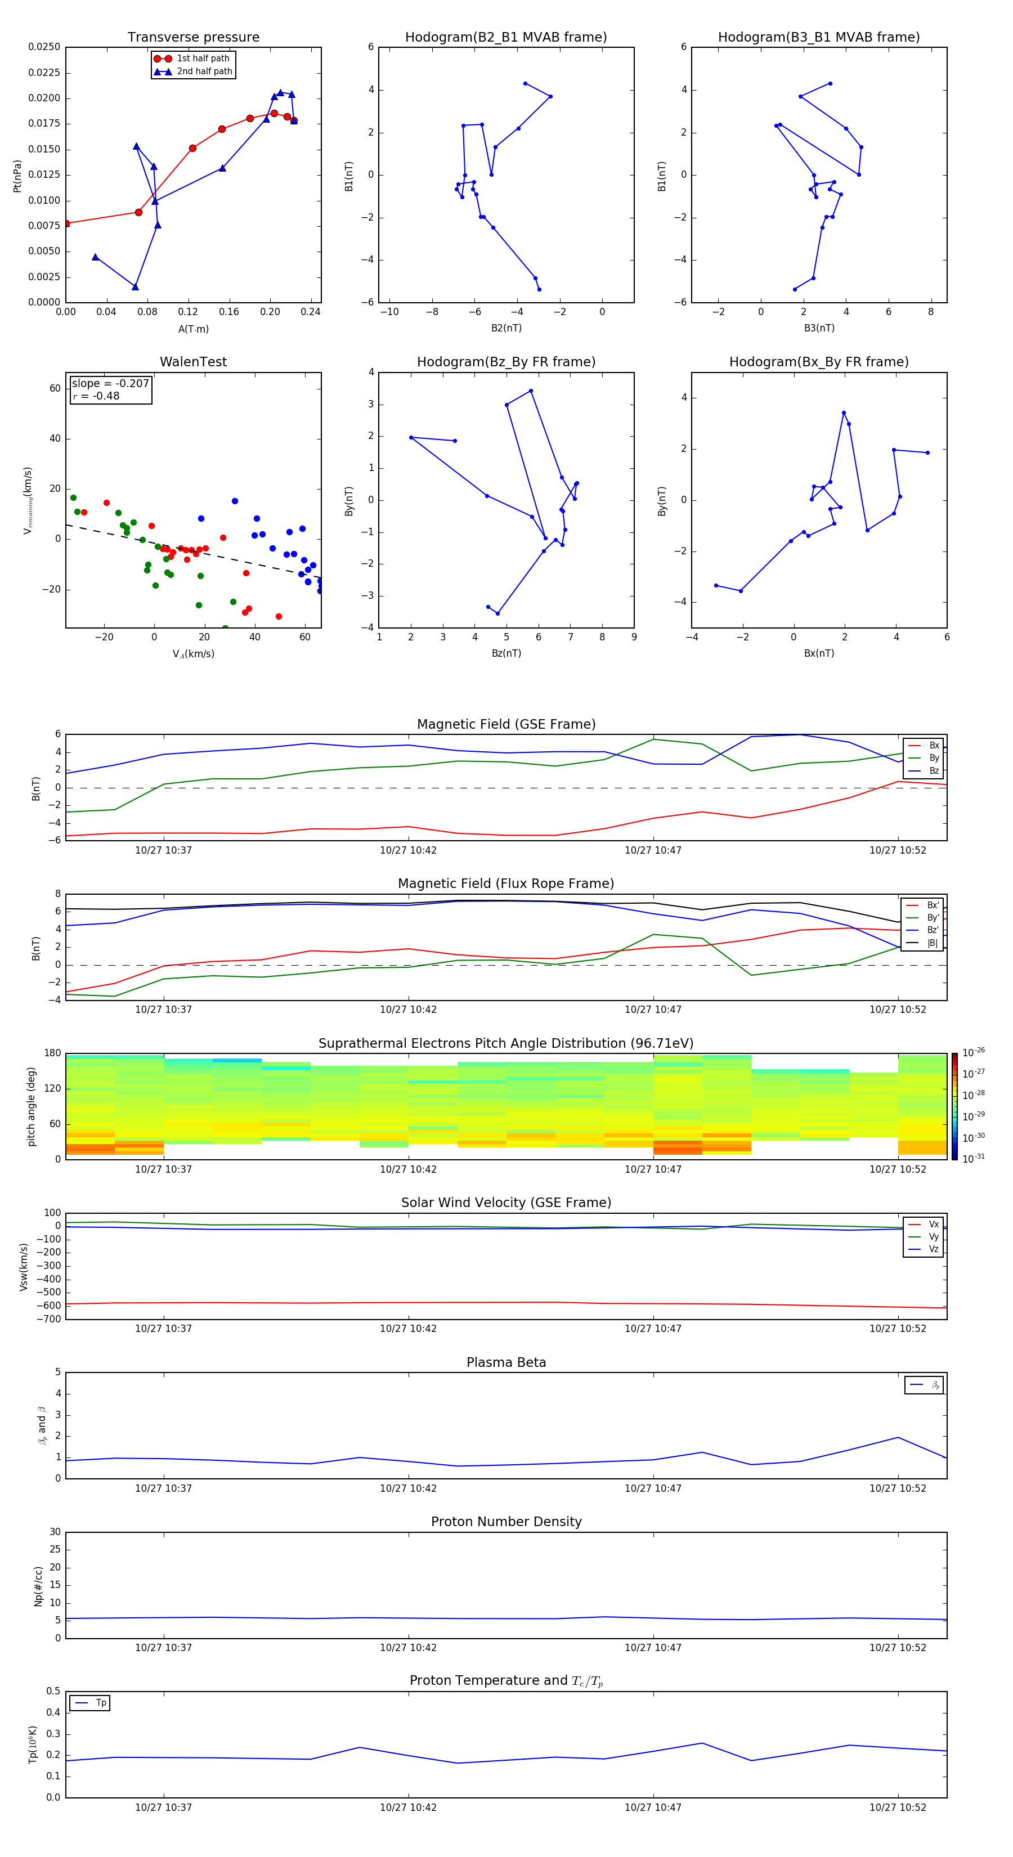Click the 'Vz' legend entry

pyautogui.click(x=924, y=1249)
